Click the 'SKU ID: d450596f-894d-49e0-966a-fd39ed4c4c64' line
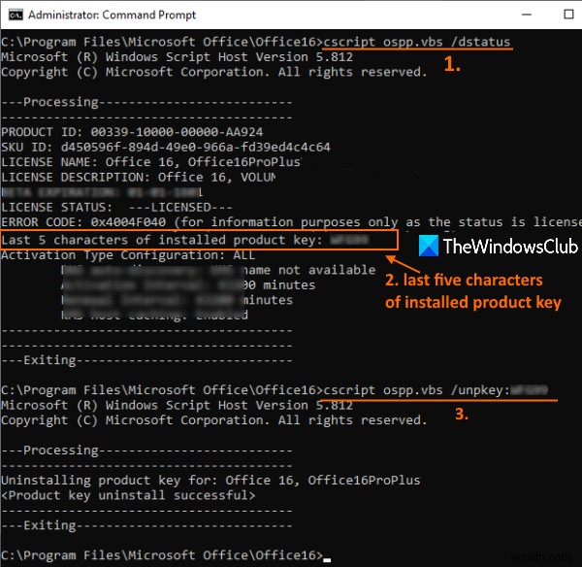 [166, 148]
